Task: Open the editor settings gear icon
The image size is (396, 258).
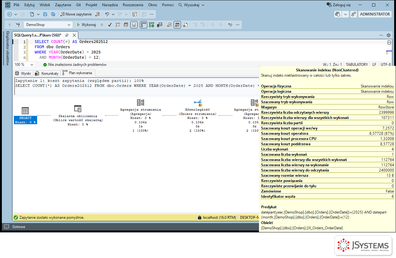Action: (389, 35)
